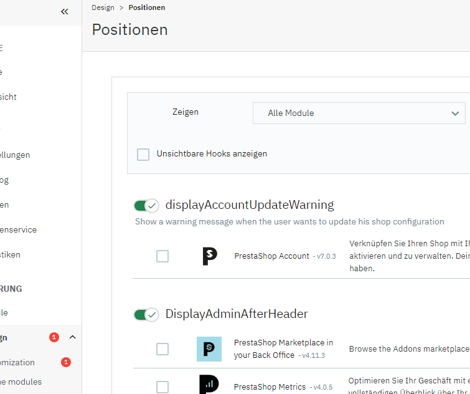Open the 'omization' sidebar submenu item

tap(17, 362)
